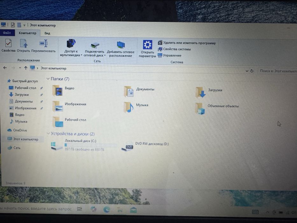
Task: Click Управление in the ribbon
Action: coord(170,55)
